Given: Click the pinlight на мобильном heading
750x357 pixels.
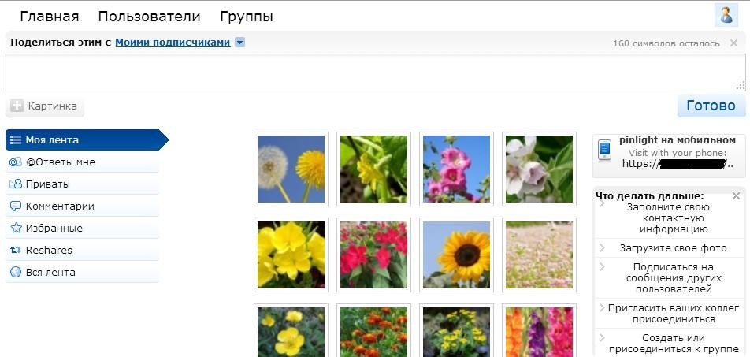Looking at the screenshot, I should point(678,140).
